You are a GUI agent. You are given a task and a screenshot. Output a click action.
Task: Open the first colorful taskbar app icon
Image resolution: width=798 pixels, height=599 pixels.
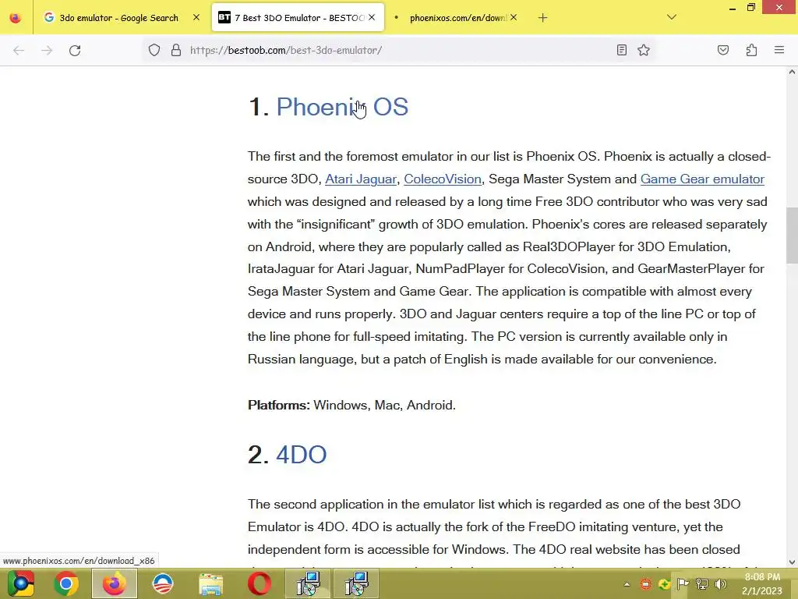click(20, 583)
